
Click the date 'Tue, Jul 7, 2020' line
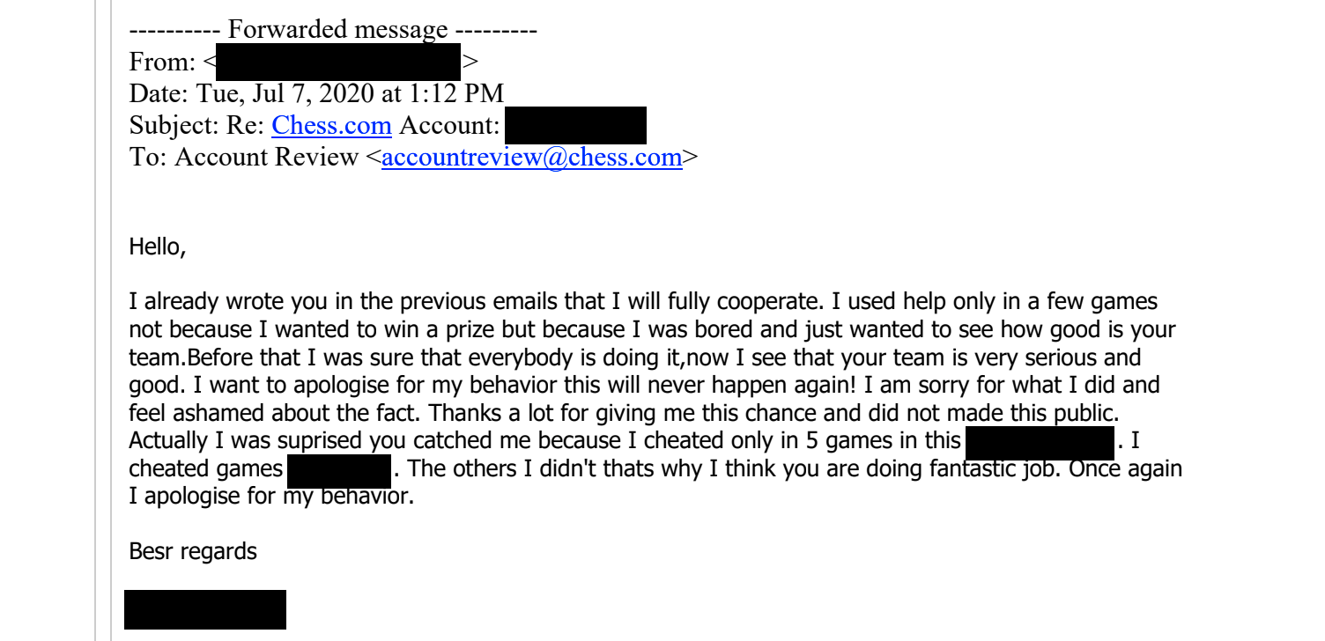click(316, 94)
